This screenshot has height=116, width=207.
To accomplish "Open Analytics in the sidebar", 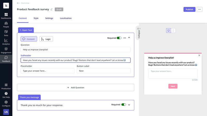I will coord(6,42).
